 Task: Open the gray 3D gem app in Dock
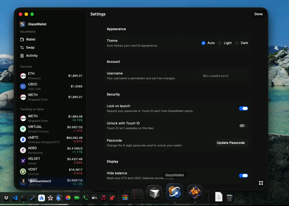(154, 193)
